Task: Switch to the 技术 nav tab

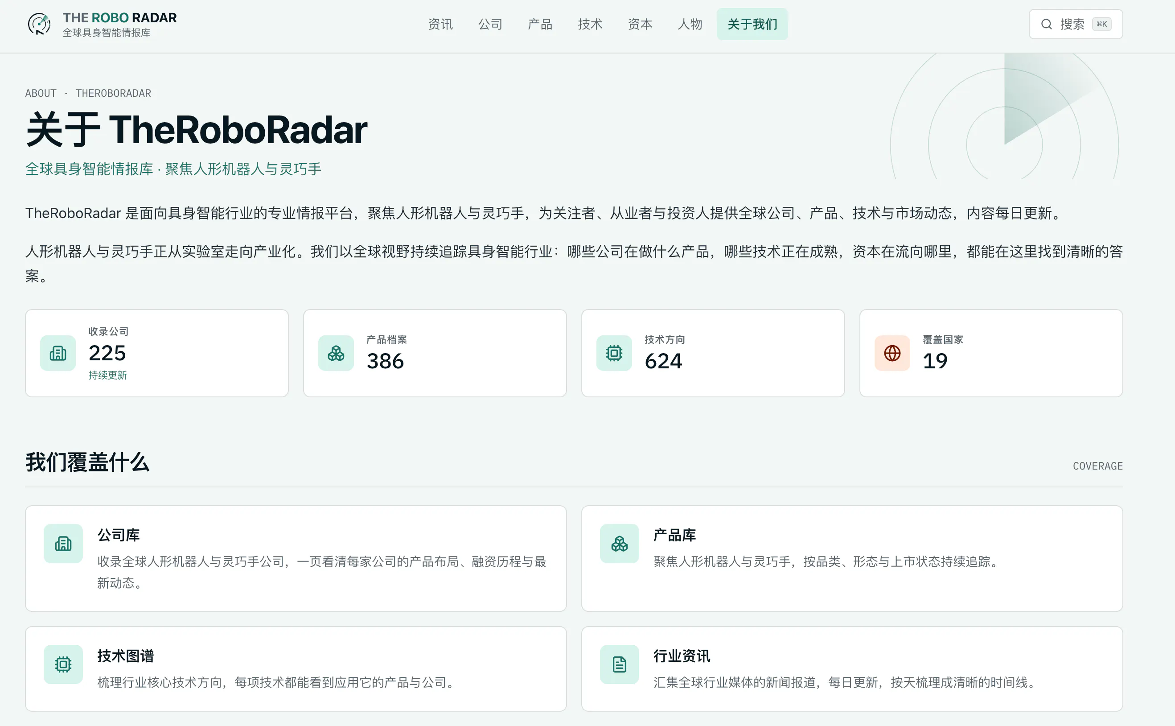Action: point(590,24)
